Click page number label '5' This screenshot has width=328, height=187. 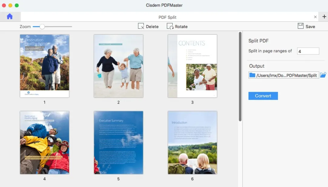click(x=118, y=179)
